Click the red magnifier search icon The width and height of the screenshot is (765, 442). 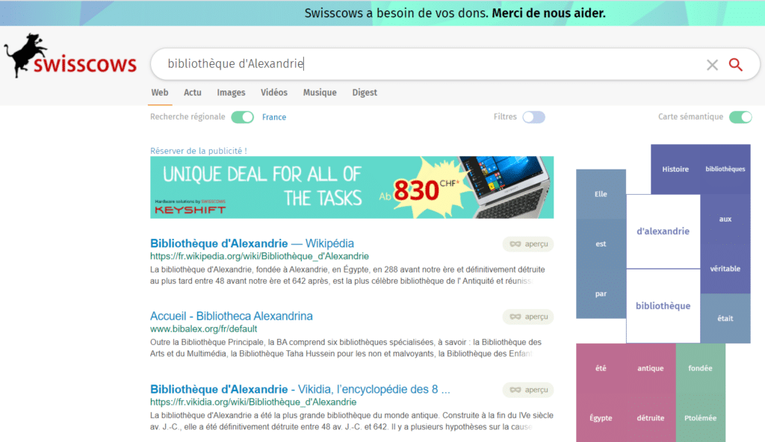736,64
